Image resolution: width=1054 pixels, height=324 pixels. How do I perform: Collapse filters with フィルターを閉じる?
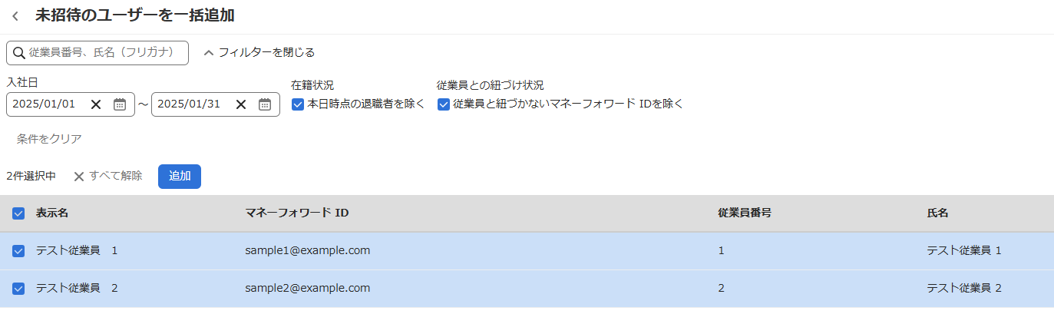coord(259,53)
